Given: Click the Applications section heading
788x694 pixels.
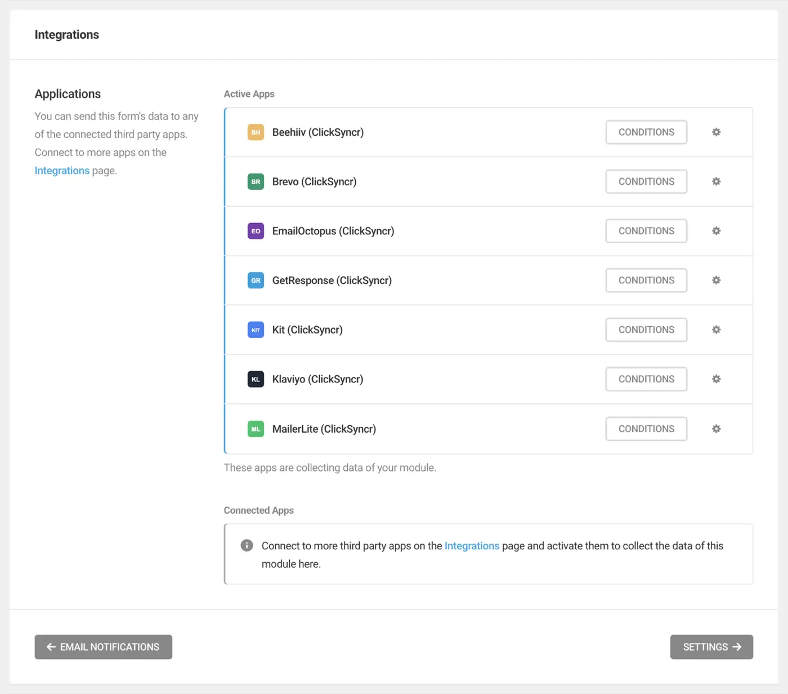Looking at the screenshot, I should click(x=68, y=94).
